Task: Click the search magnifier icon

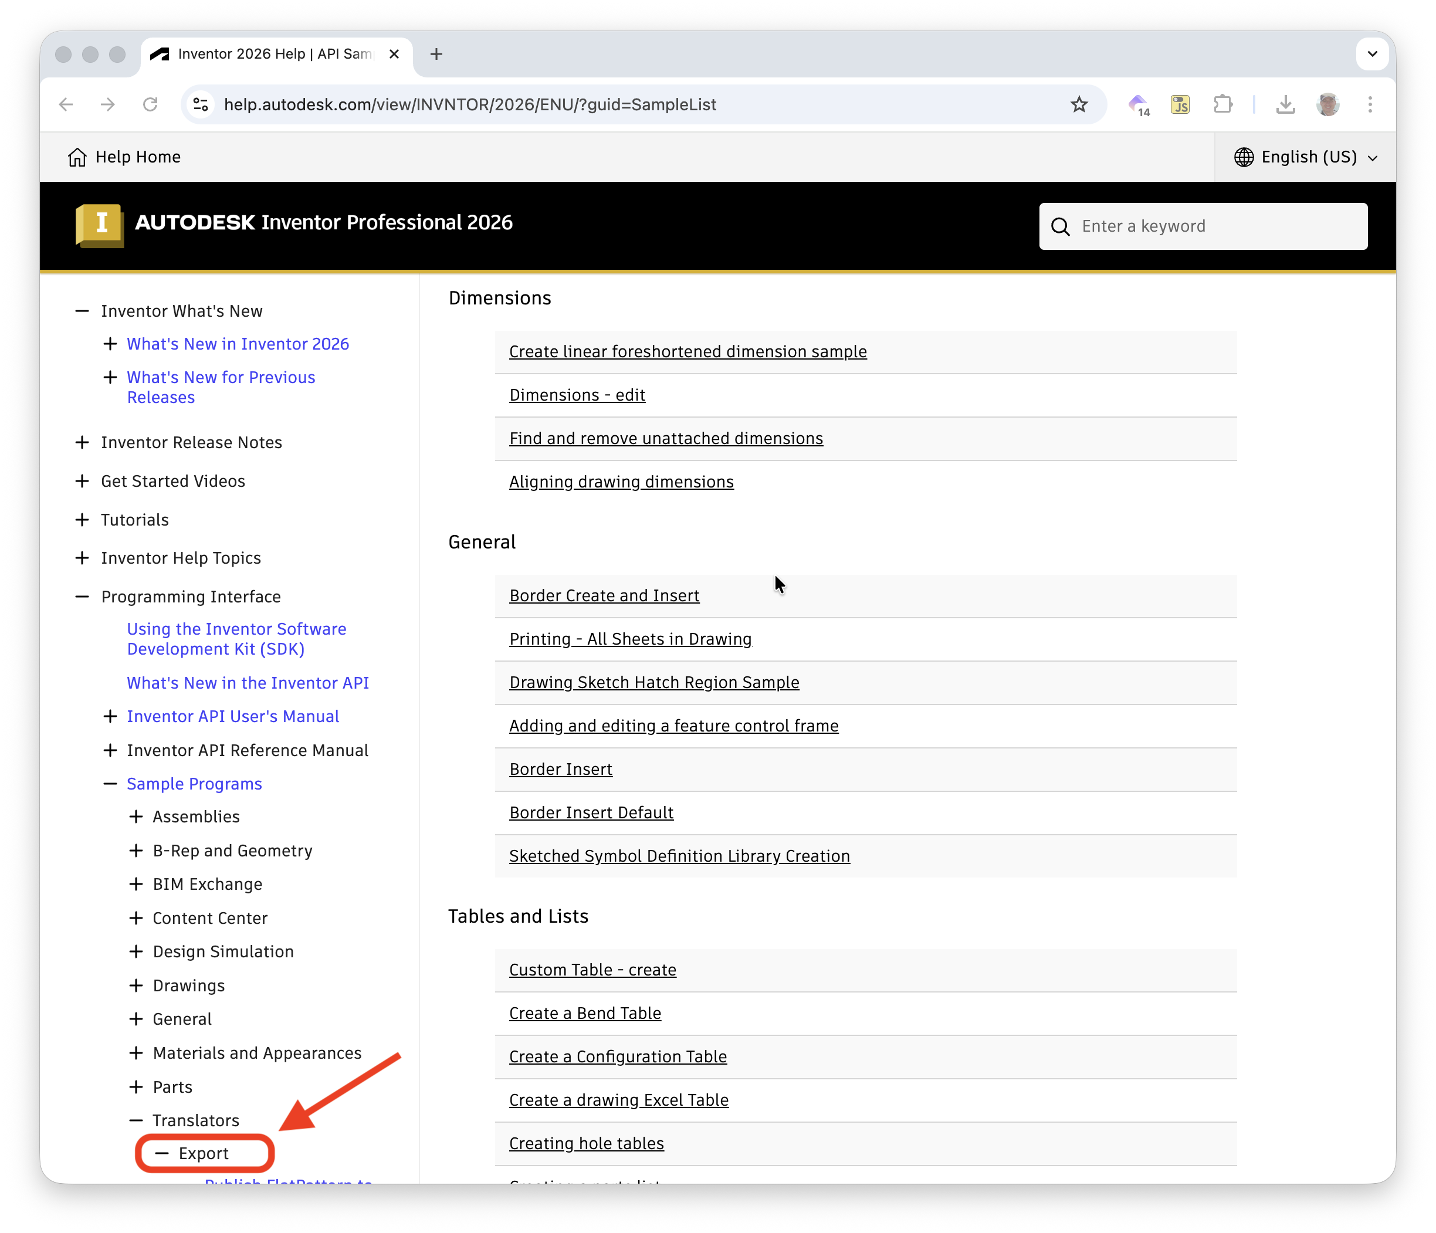Action: [1061, 226]
